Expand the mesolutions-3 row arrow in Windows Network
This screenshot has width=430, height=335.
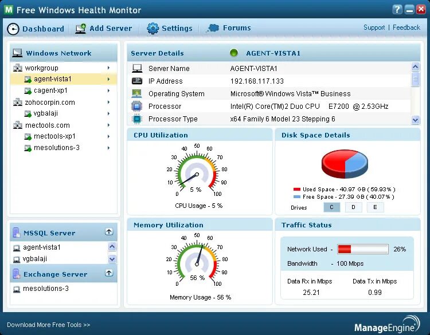point(108,148)
